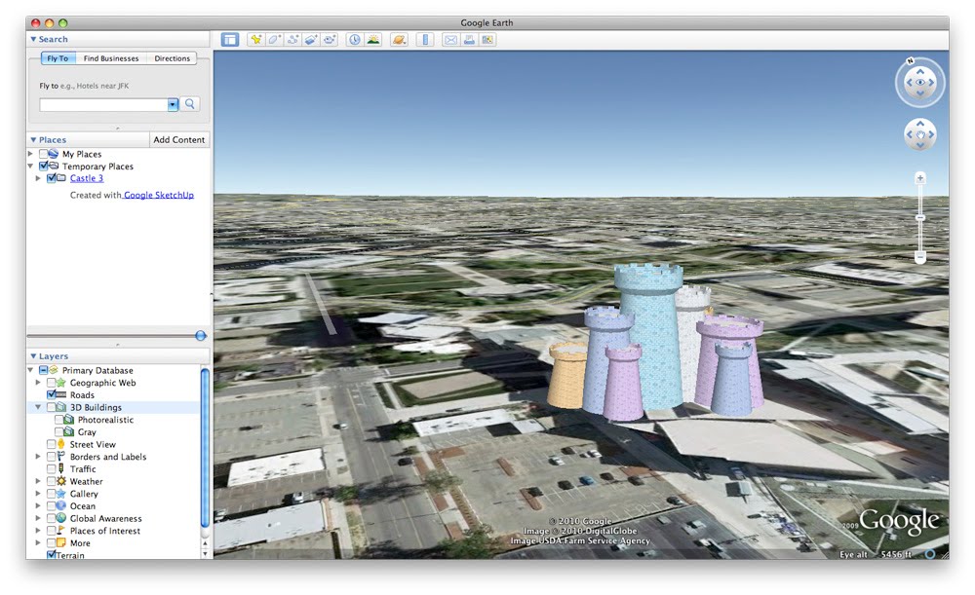Click the Layers panel scrollbar

(x=205, y=448)
